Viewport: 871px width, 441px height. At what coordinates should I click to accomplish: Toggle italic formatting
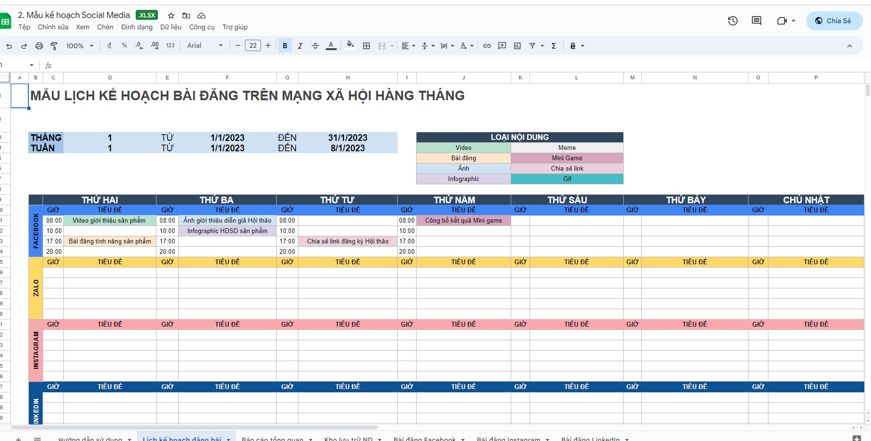[x=300, y=45]
